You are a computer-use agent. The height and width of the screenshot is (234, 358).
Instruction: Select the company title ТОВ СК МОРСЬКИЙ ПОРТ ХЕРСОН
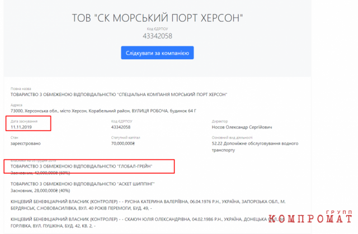(157, 18)
